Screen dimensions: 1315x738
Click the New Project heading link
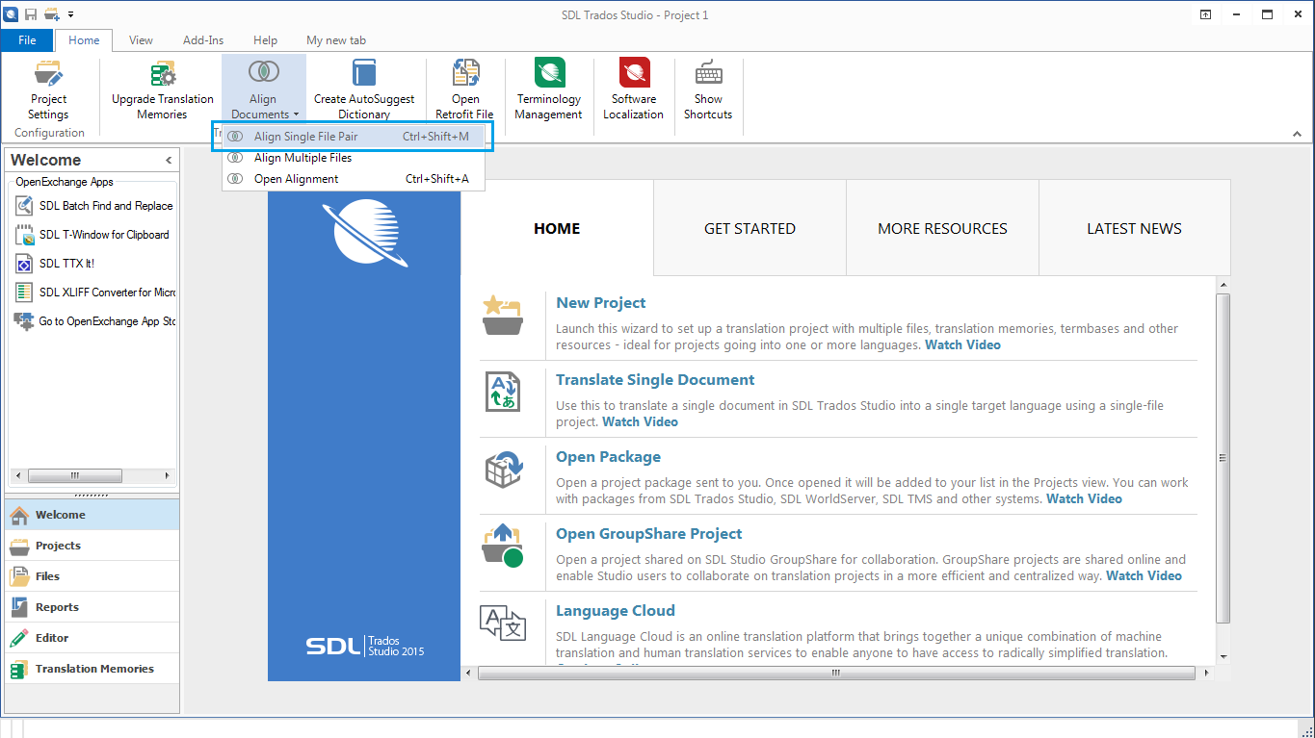coord(600,303)
